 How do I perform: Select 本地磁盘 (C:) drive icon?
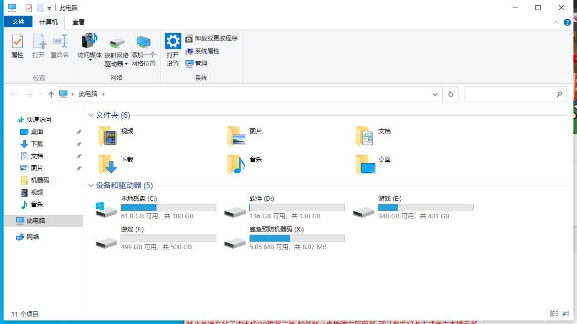tap(106, 209)
